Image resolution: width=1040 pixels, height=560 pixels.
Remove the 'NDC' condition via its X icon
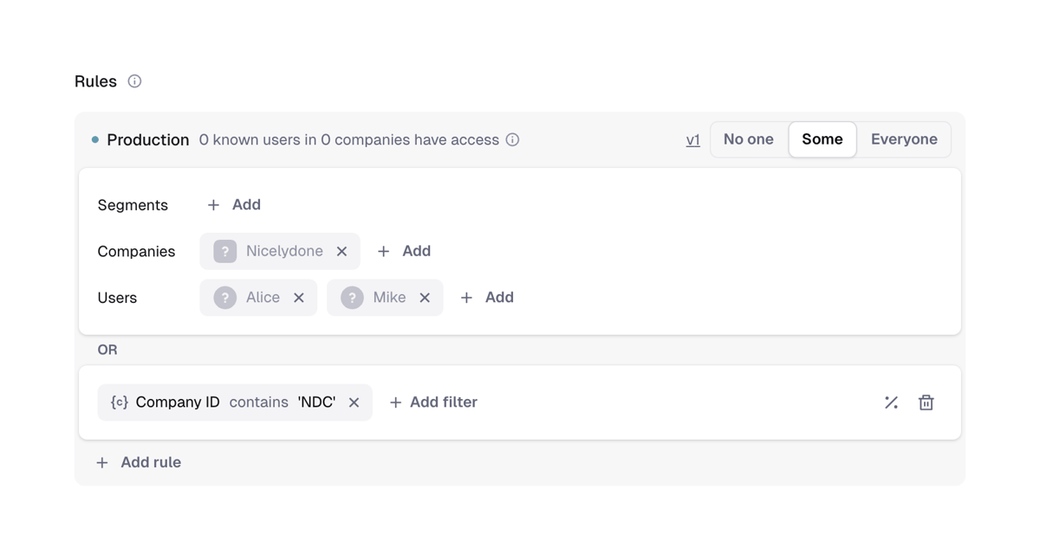pyautogui.click(x=354, y=402)
